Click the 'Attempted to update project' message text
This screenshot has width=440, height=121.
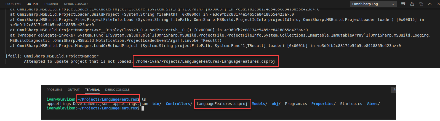78,61
